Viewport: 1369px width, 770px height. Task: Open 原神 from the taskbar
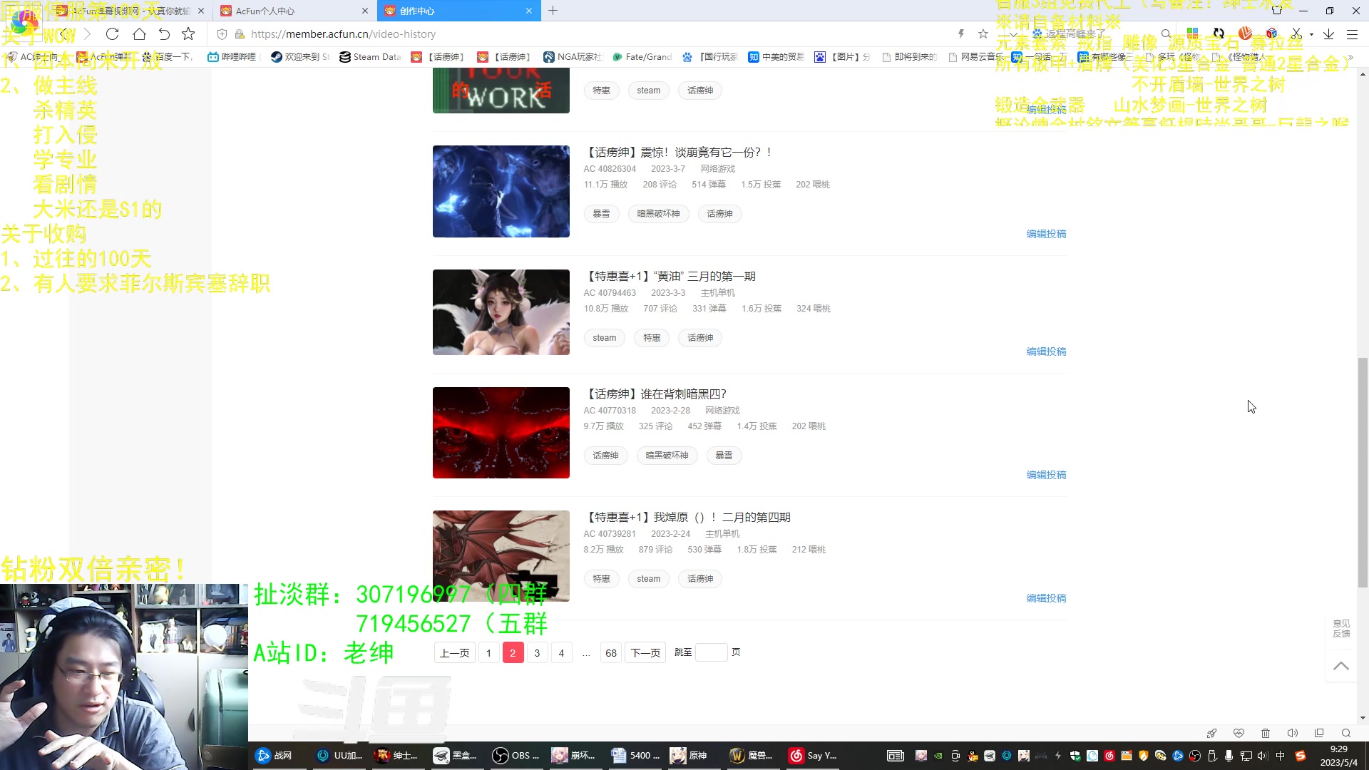[x=690, y=756]
